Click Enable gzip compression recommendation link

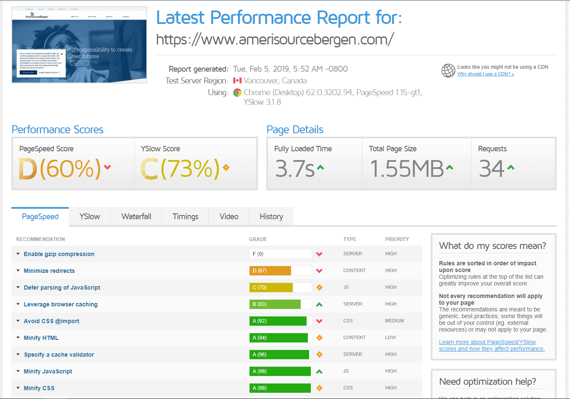point(59,254)
